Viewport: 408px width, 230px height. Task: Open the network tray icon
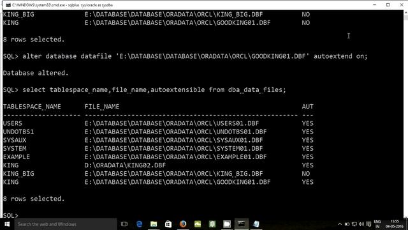coord(354,224)
